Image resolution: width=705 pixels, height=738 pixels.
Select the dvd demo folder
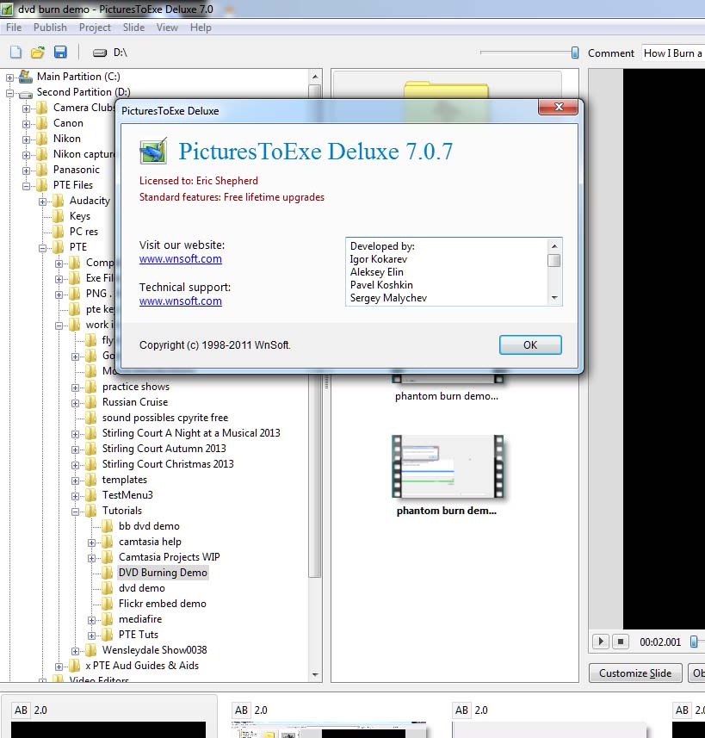[x=142, y=588]
